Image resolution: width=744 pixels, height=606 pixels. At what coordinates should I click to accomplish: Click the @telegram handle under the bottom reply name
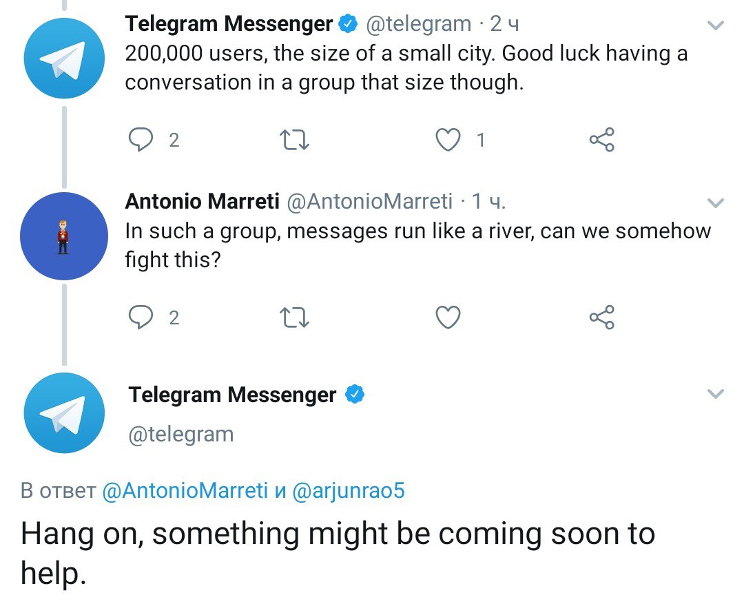coord(181,434)
